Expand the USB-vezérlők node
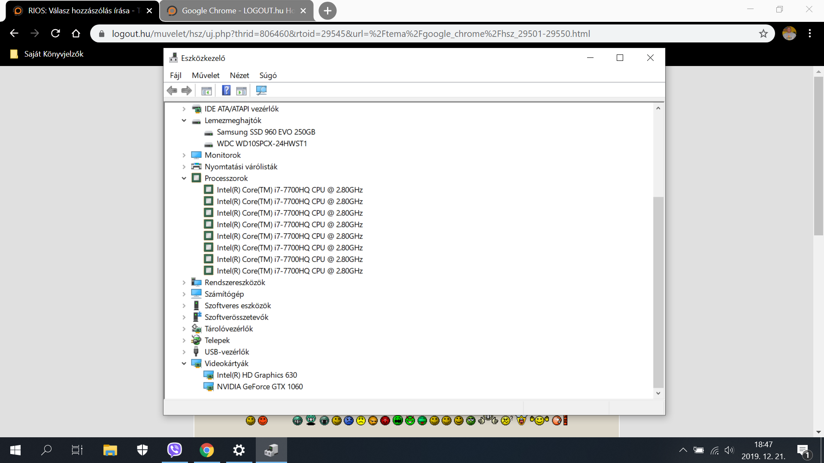824x463 pixels. [184, 352]
